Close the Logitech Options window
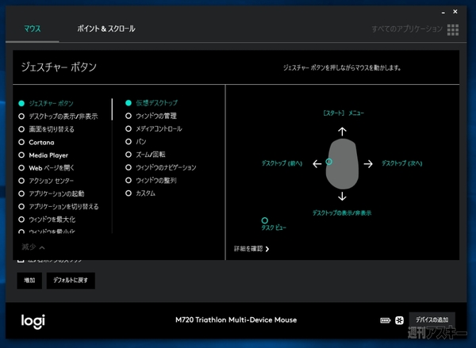476x348 pixels. click(x=455, y=12)
